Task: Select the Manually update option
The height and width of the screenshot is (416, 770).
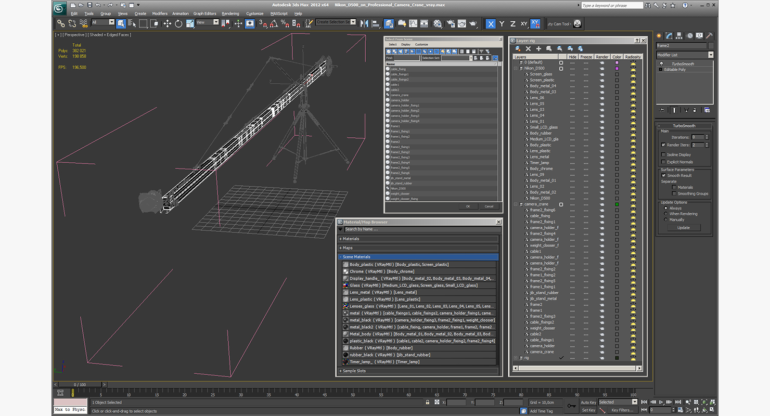Action: pos(665,219)
